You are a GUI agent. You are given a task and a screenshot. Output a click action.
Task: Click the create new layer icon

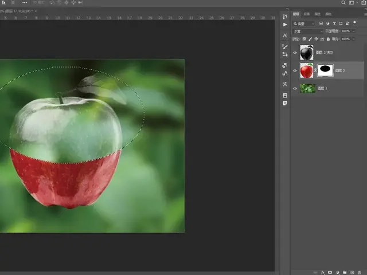pyautogui.click(x=352, y=272)
